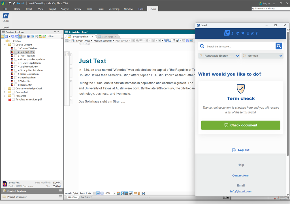This screenshot has height=204, width=290.
Task: Open the Lexeri ribbon button
Action: [6, 18]
